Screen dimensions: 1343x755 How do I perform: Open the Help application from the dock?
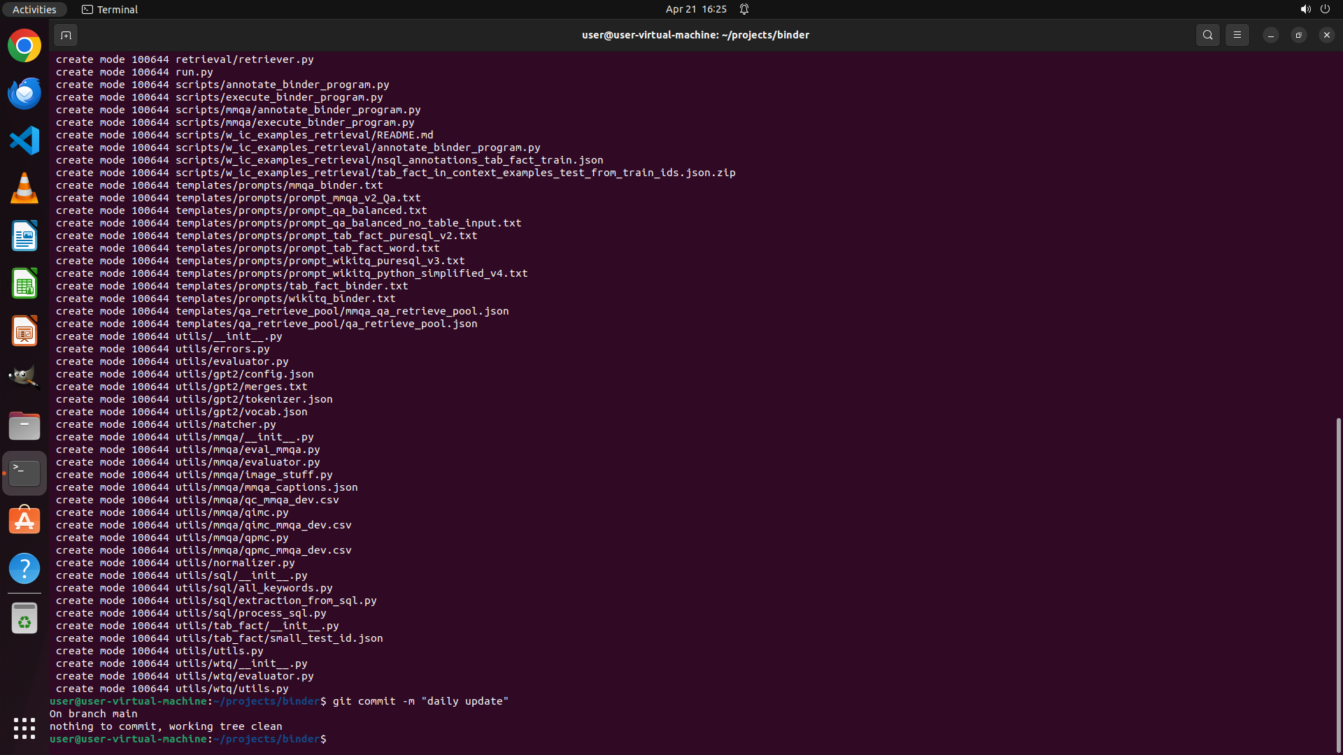coord(24,568)
